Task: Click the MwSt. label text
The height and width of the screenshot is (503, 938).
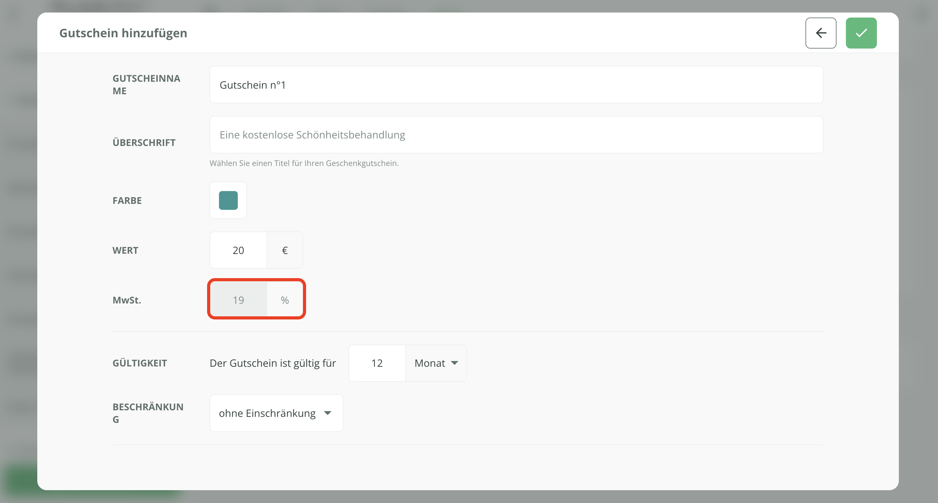Action: [x=126, y=300]
